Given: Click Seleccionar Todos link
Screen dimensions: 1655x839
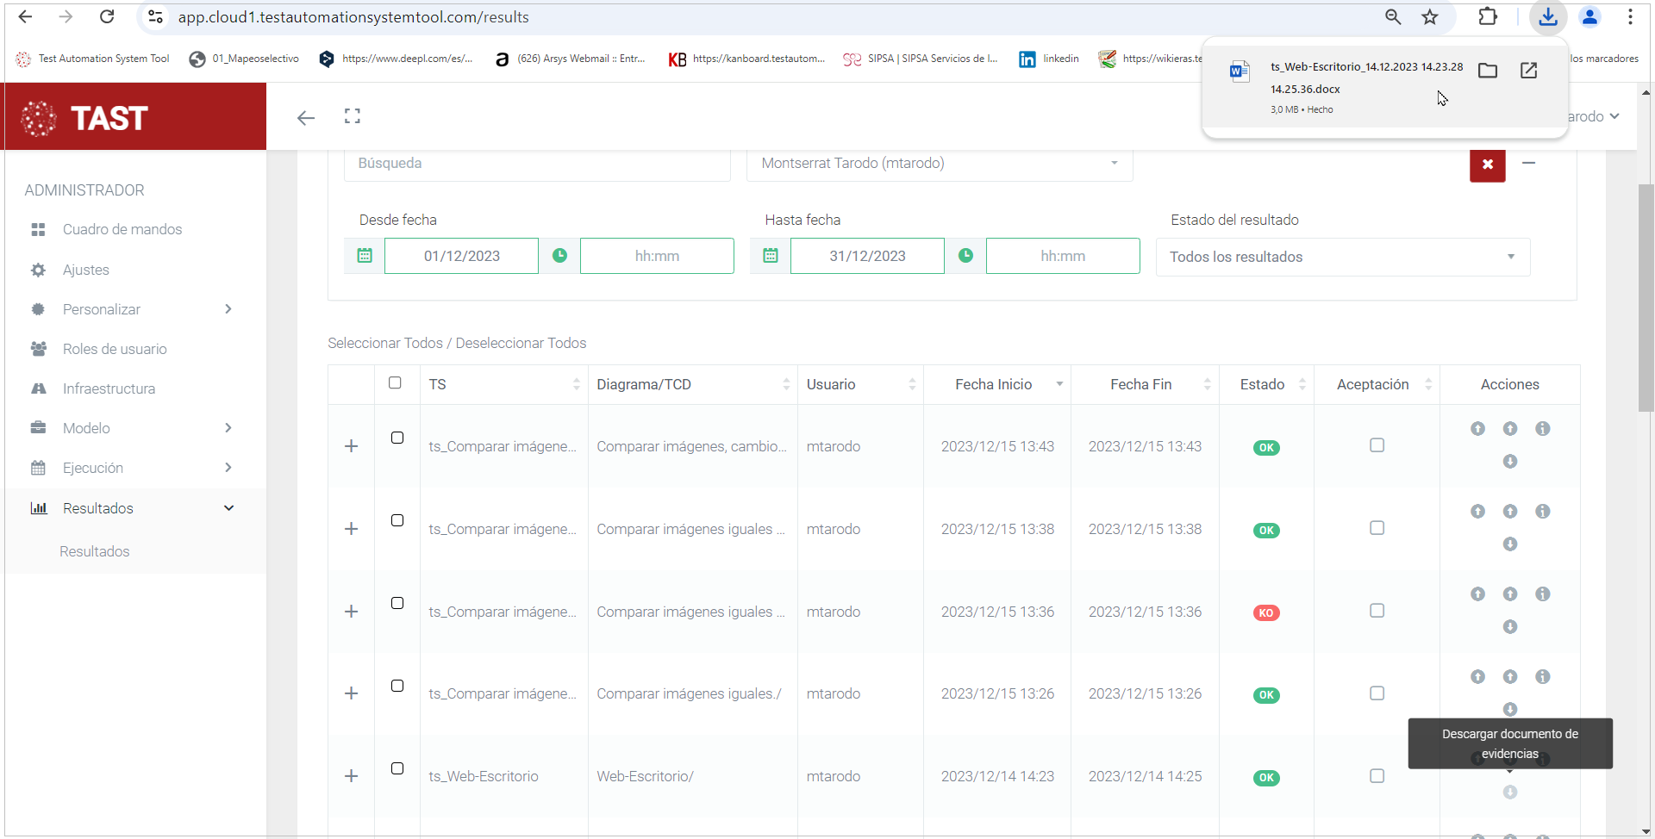Looking at the screenshot, I should point(384,343).
